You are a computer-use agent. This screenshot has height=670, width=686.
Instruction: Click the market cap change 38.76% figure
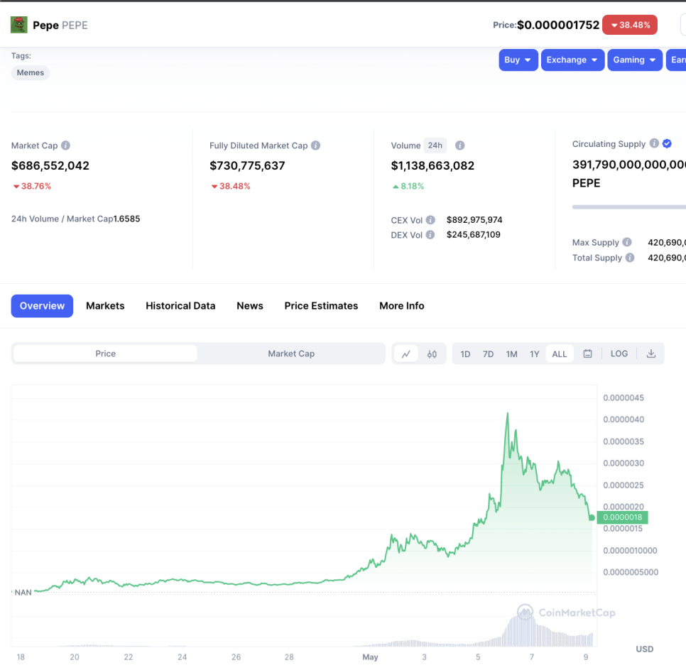(32, 186)
